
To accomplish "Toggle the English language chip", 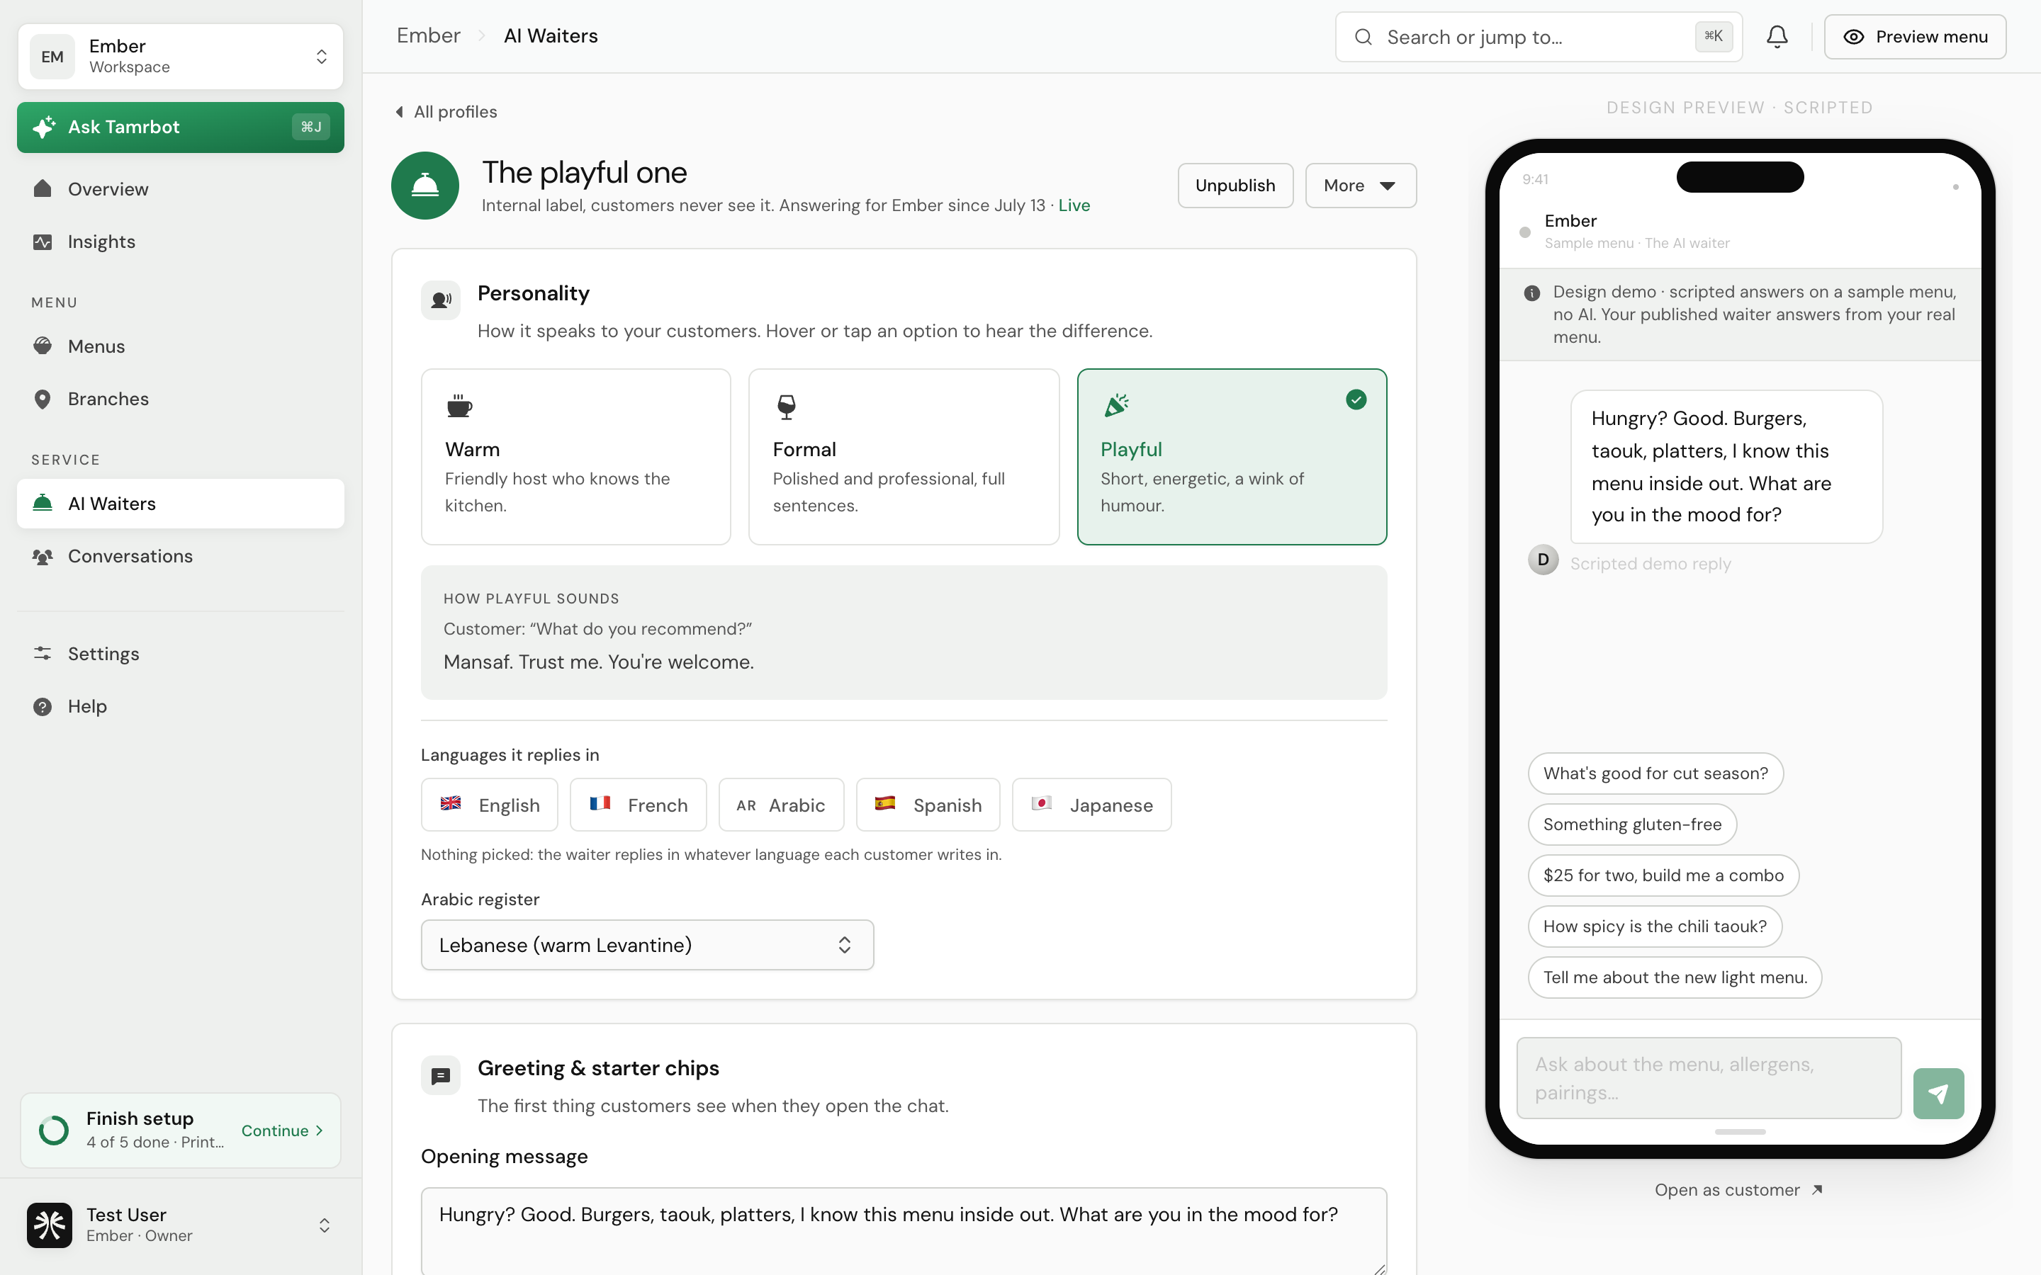I will pos(489,805).
